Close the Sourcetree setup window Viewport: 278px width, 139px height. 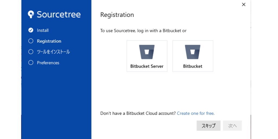pyautogui.click(x=244, y=5)
